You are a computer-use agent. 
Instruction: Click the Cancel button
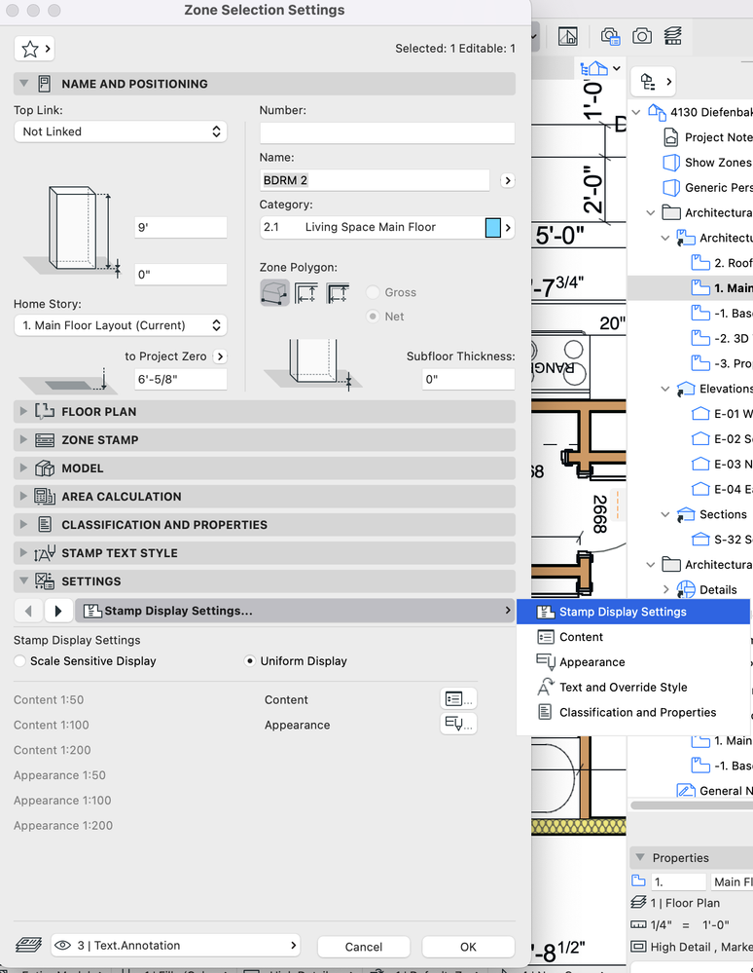pyautogui.click(x=363, y=947)
